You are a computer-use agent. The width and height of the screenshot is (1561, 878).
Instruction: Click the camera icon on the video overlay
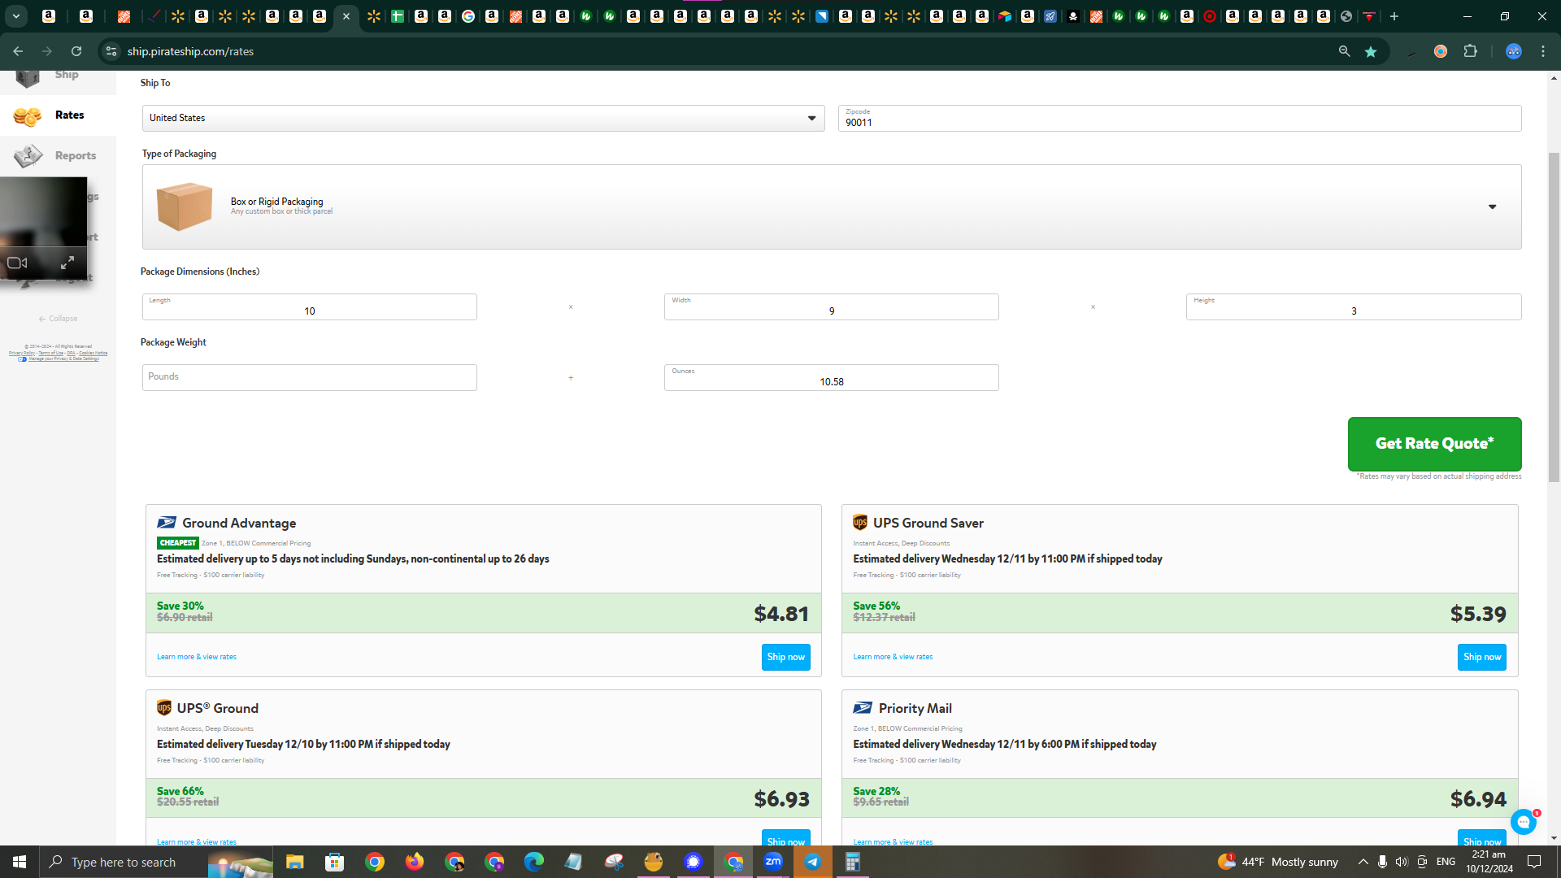17,263
